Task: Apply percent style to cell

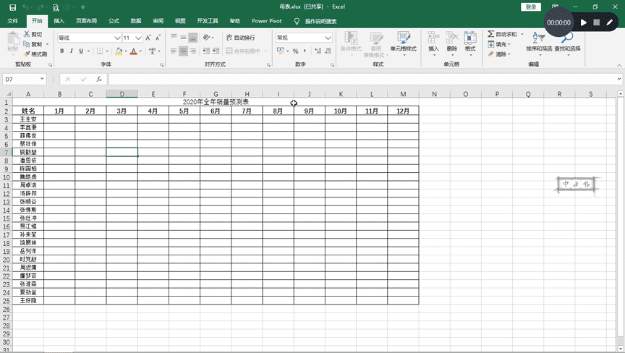Action: 295,51
